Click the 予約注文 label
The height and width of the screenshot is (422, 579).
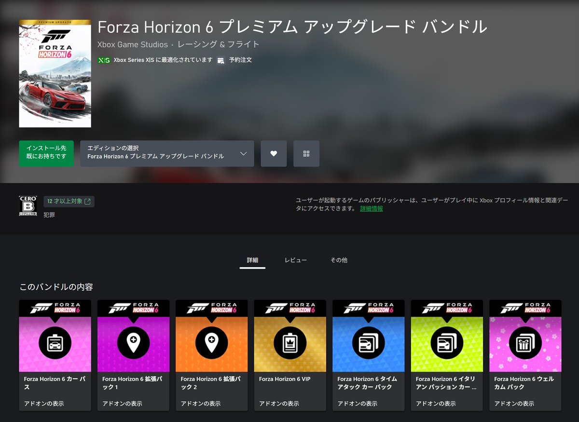click(x=240, y=60)
